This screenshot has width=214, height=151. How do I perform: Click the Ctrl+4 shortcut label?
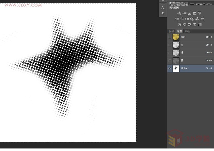(209, 53)
